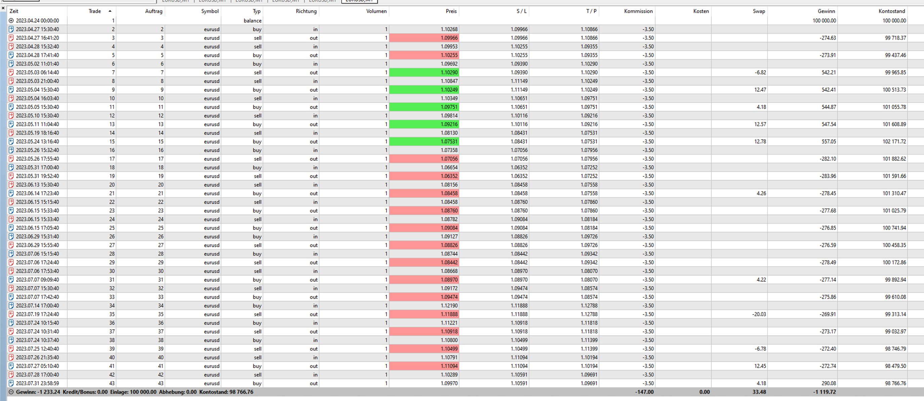Select the green price cell 1.10290
Viewport: 924px width, 401px height.
(x=424, y=73)
